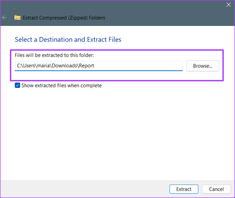Click inside the destination path field
This screenshot has height=198, width=235.
pos(99,66)
